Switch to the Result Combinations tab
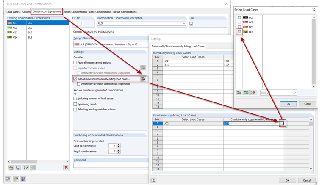322x185 pixels. 125,12
